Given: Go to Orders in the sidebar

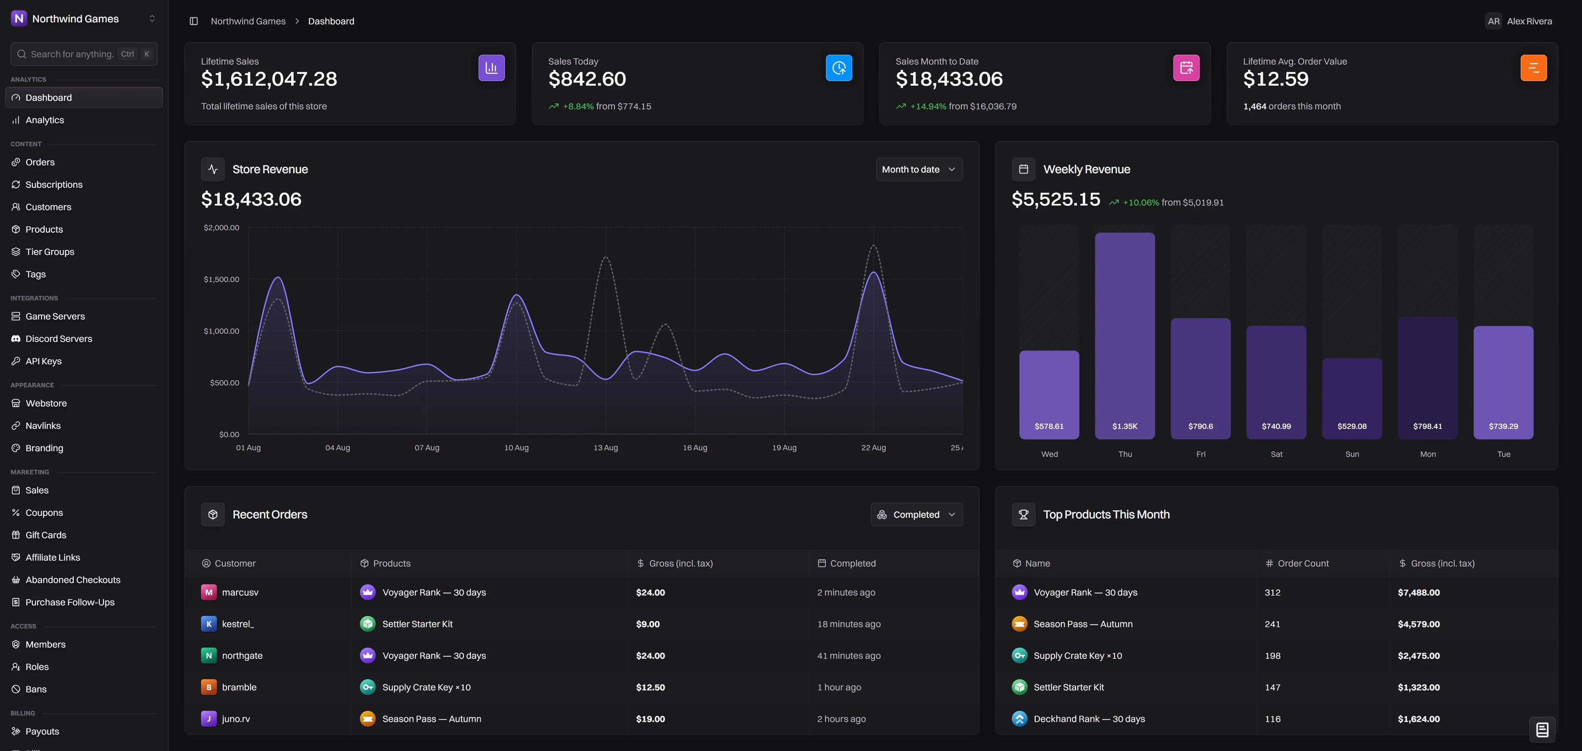Looking at the screenshot, I should point(84,162).
